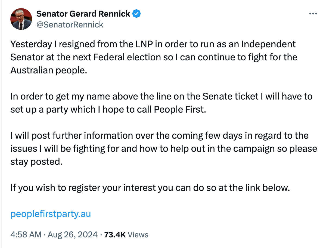Click the words "People First" in the tweet
The width and height of the screenshot is (323, 248).
179,110
